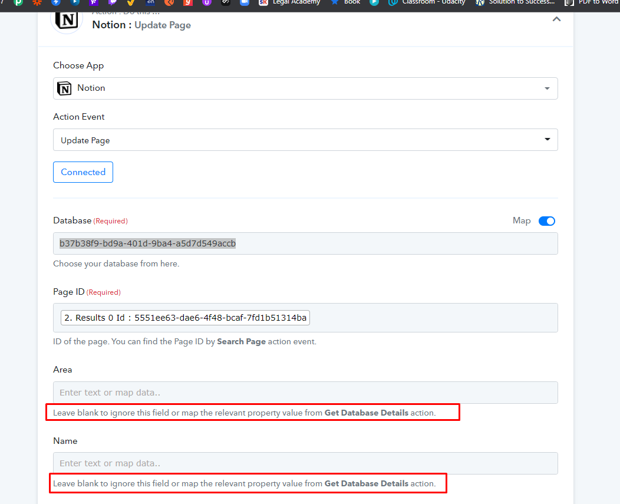This screenshot has width=620, height=504.
Task: Click the 'Area' field label
Action: click(x=62, y=370)
